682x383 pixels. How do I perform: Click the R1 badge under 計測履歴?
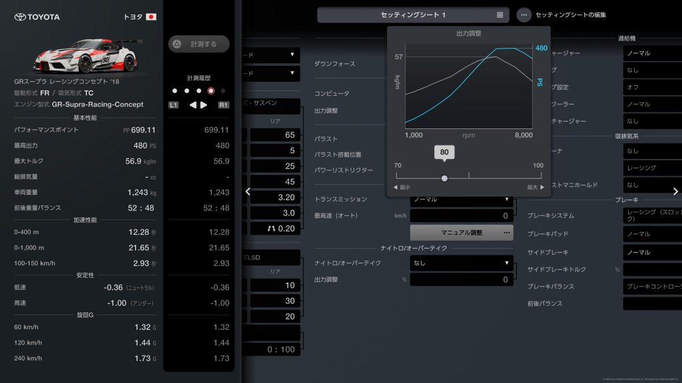click(x=224, y=105)
